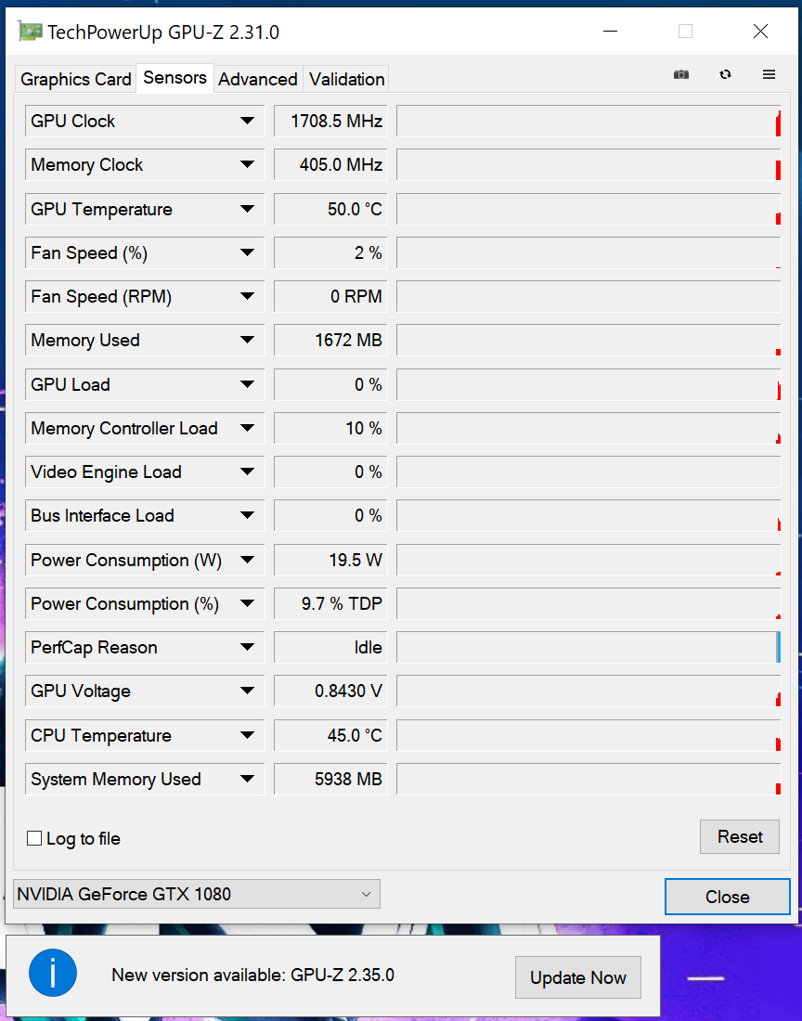This screenshot has height=1021, width=802.
Task: Switch to the Graphics Card tab
Action: [x=76, y=80]
